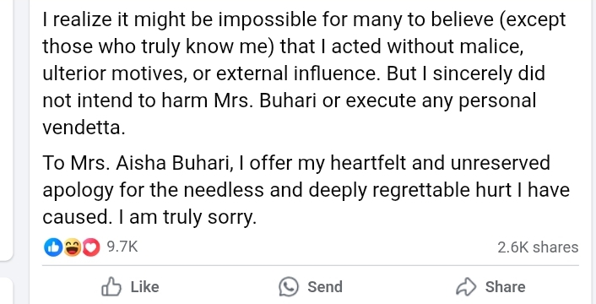Click the words 'To Mrs. Aisha Buhari'
The height and width of the screenshot is (304, 596).
tap(137, 163)
